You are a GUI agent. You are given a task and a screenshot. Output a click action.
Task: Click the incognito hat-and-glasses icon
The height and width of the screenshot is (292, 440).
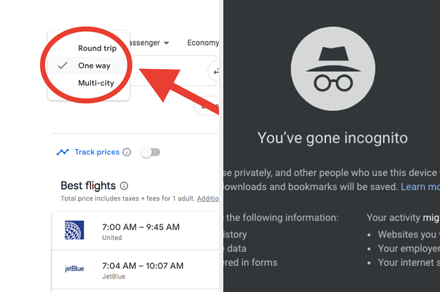[333, 69]
